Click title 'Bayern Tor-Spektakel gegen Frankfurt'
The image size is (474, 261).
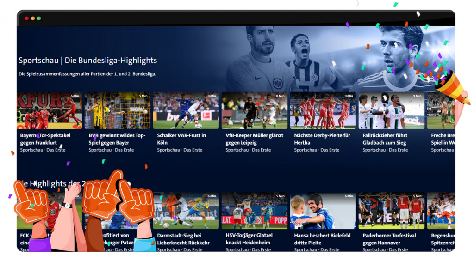tap(45, 139)
